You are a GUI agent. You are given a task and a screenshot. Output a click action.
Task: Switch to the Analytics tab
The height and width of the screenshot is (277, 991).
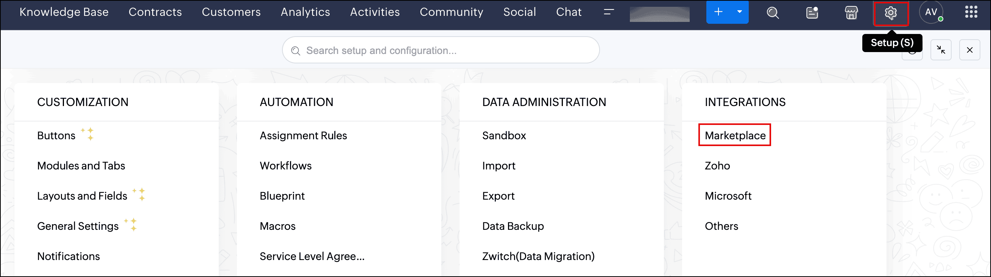[305, 12]
